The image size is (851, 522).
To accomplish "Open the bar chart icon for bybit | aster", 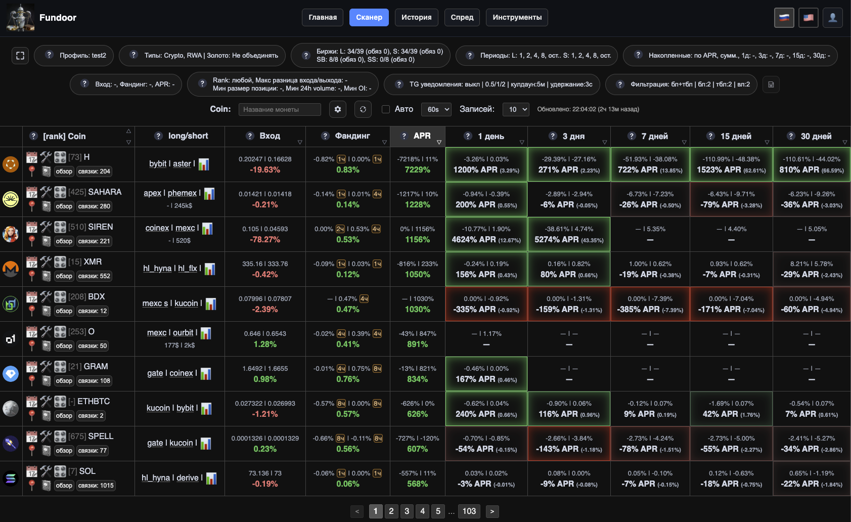I will pos(204,164).
